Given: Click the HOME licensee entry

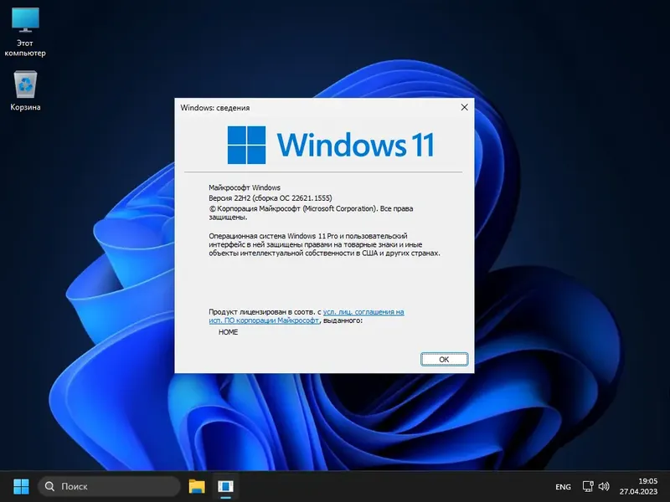Looking at the screenshot, I should point(226,331).
